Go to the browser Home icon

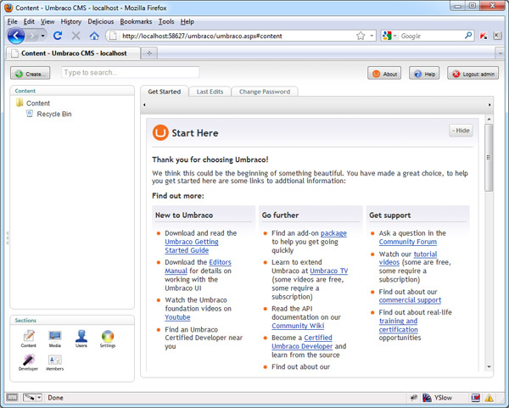(94, 36)
